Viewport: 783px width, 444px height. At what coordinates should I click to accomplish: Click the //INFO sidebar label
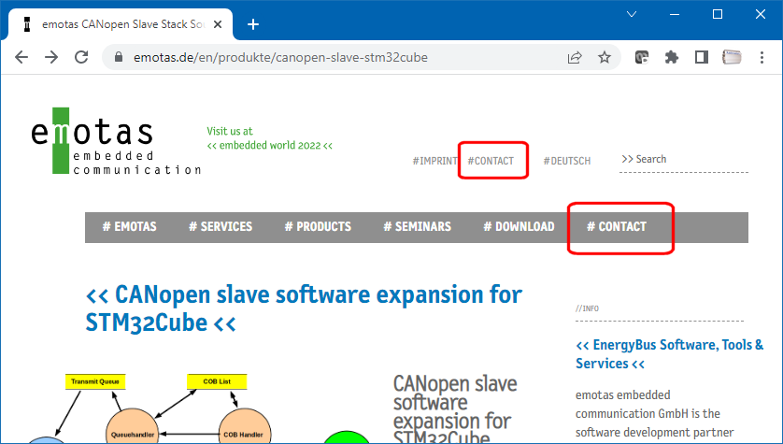(587, 308)
